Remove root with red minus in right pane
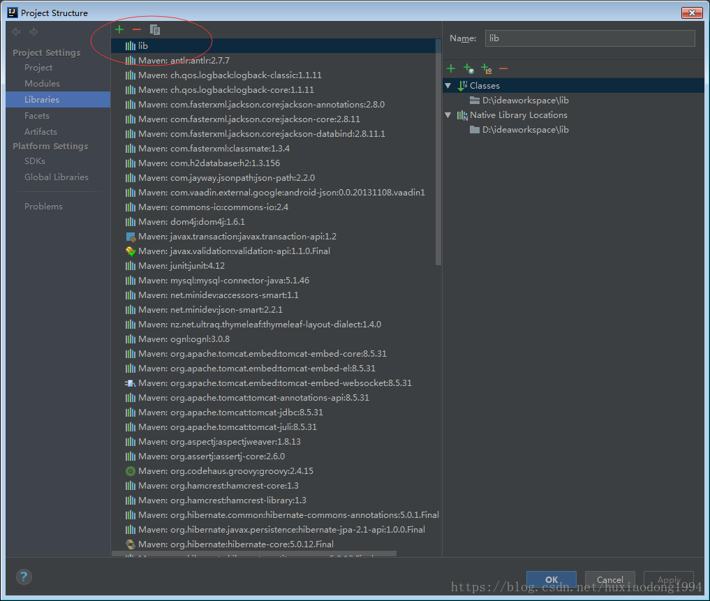This screenshot has width=710, height=601. pos(503,69)
